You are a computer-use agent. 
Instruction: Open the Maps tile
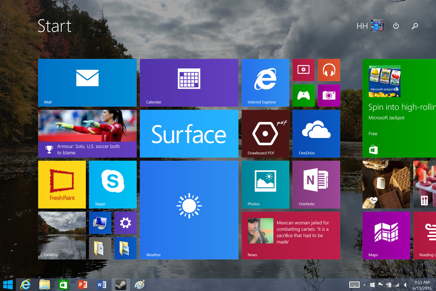click(x=386, y=235)
